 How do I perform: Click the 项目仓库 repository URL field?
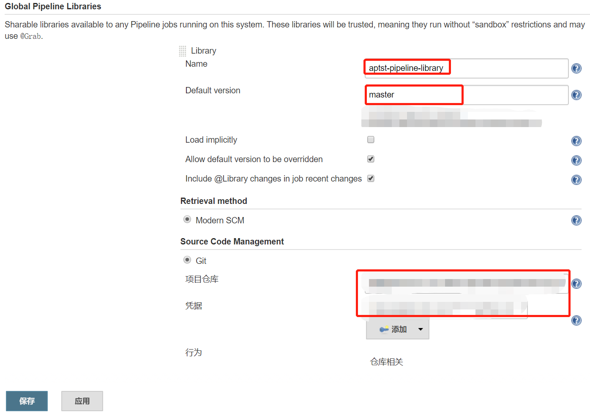466,283
